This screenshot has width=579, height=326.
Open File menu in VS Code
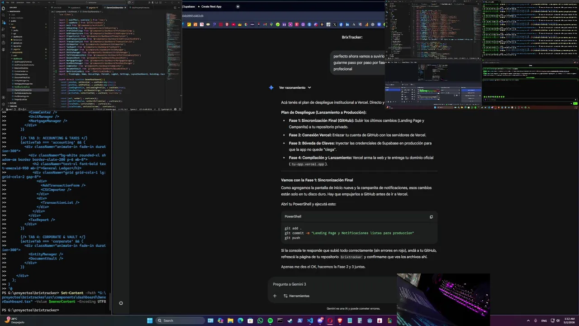[8, 2]
